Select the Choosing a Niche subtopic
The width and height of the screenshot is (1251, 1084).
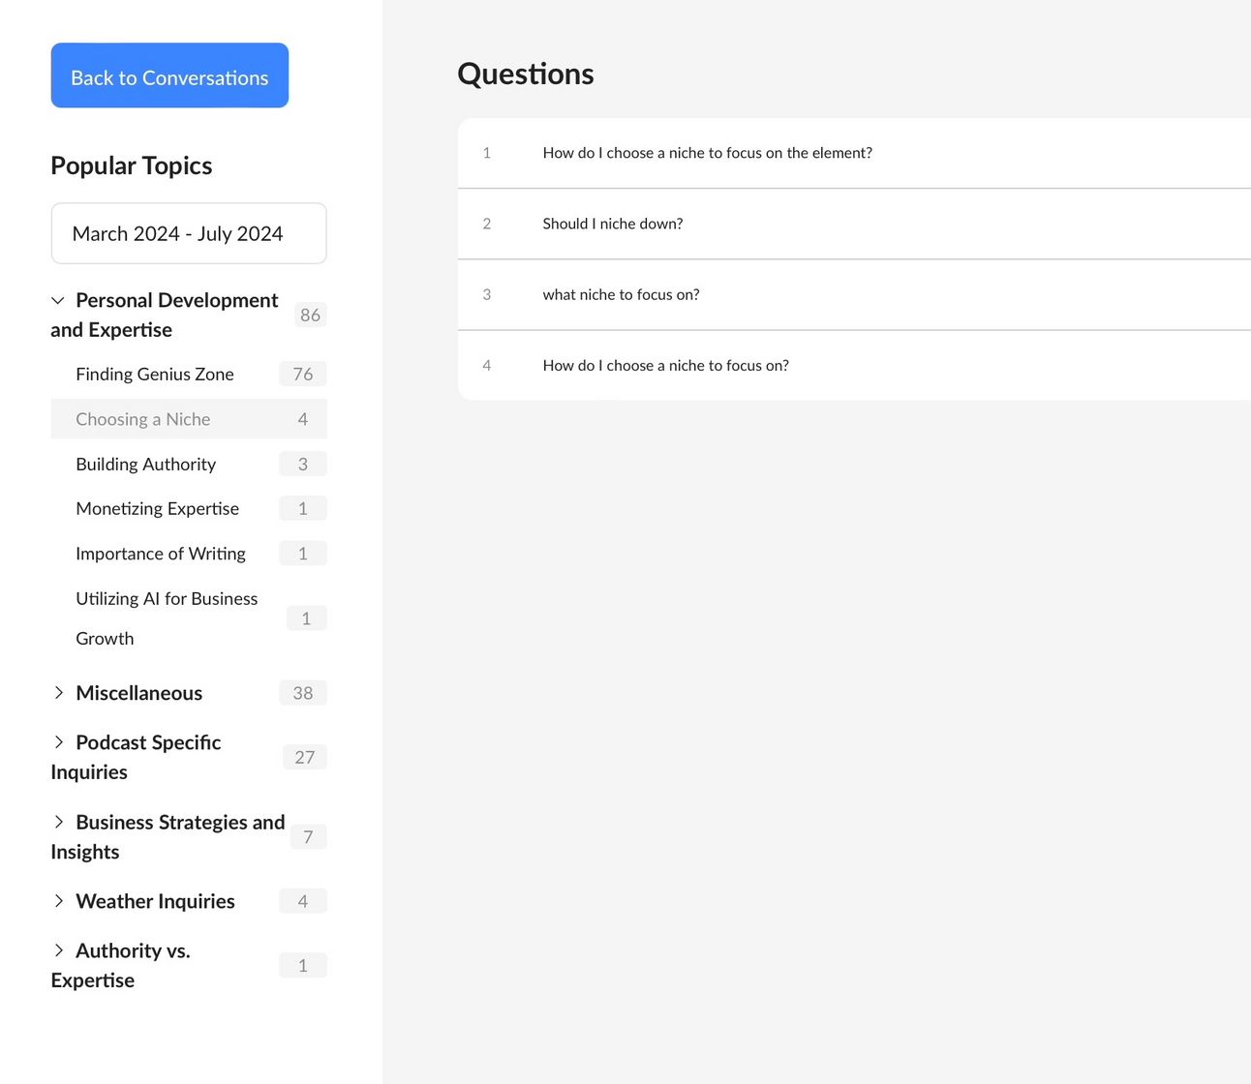pyautogui.click(x=189, y=419)
